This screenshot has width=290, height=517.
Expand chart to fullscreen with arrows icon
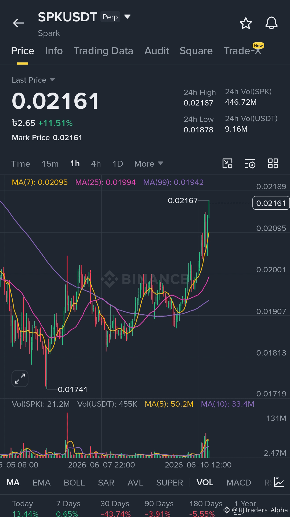20,378
